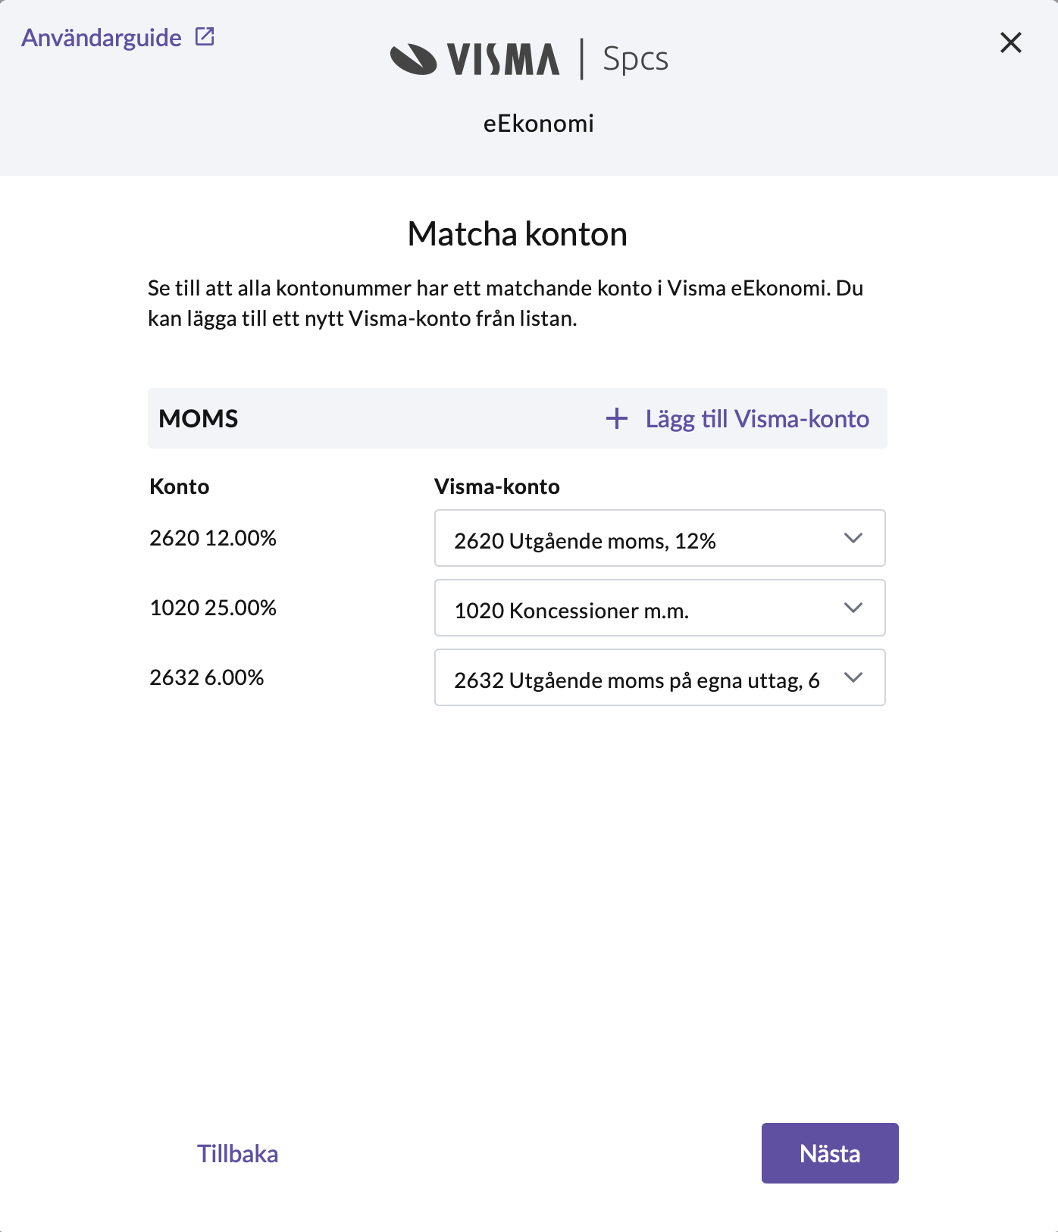Close the Matcha konton dialog
The height and width of the screenshot is (1232, 1058).
1010,42
